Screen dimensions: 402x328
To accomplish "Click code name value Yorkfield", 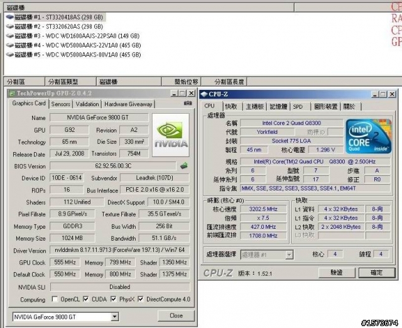I will tap(267, 132).
